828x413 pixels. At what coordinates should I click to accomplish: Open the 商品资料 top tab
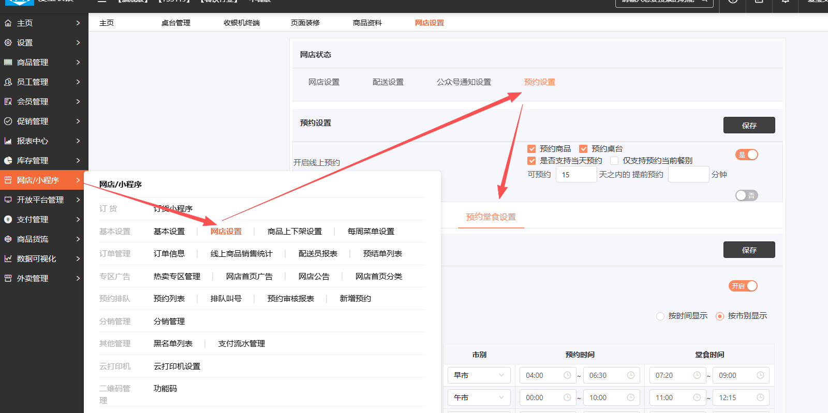tap(367, 23)
